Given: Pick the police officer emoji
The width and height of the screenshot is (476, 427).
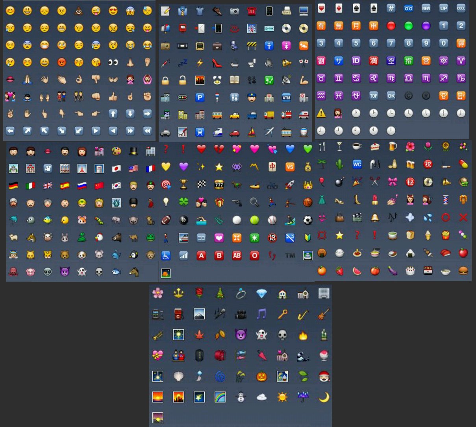Looking at the screenshot, I should pos(252,97).
